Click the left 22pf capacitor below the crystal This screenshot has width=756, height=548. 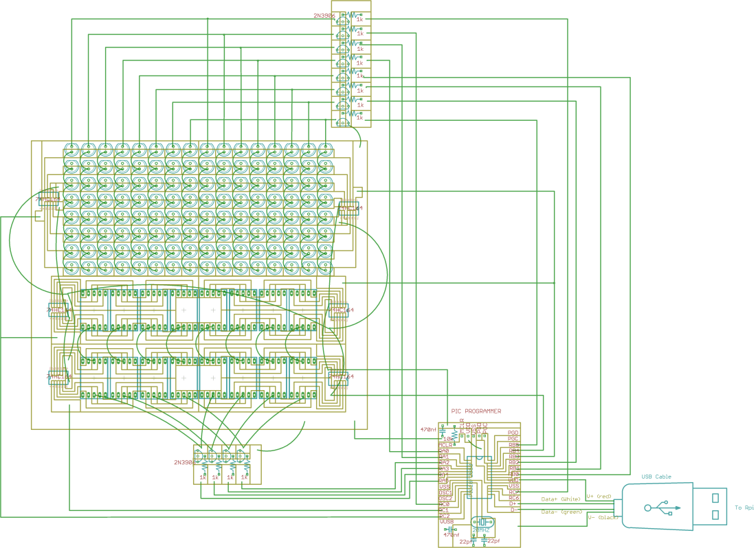tap(473, 538)
